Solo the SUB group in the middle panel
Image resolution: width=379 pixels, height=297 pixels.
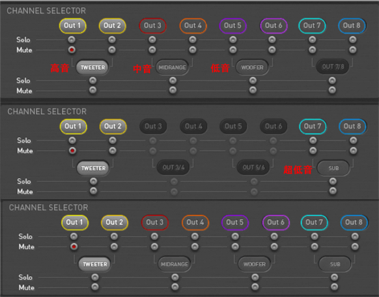pos(333,181)
